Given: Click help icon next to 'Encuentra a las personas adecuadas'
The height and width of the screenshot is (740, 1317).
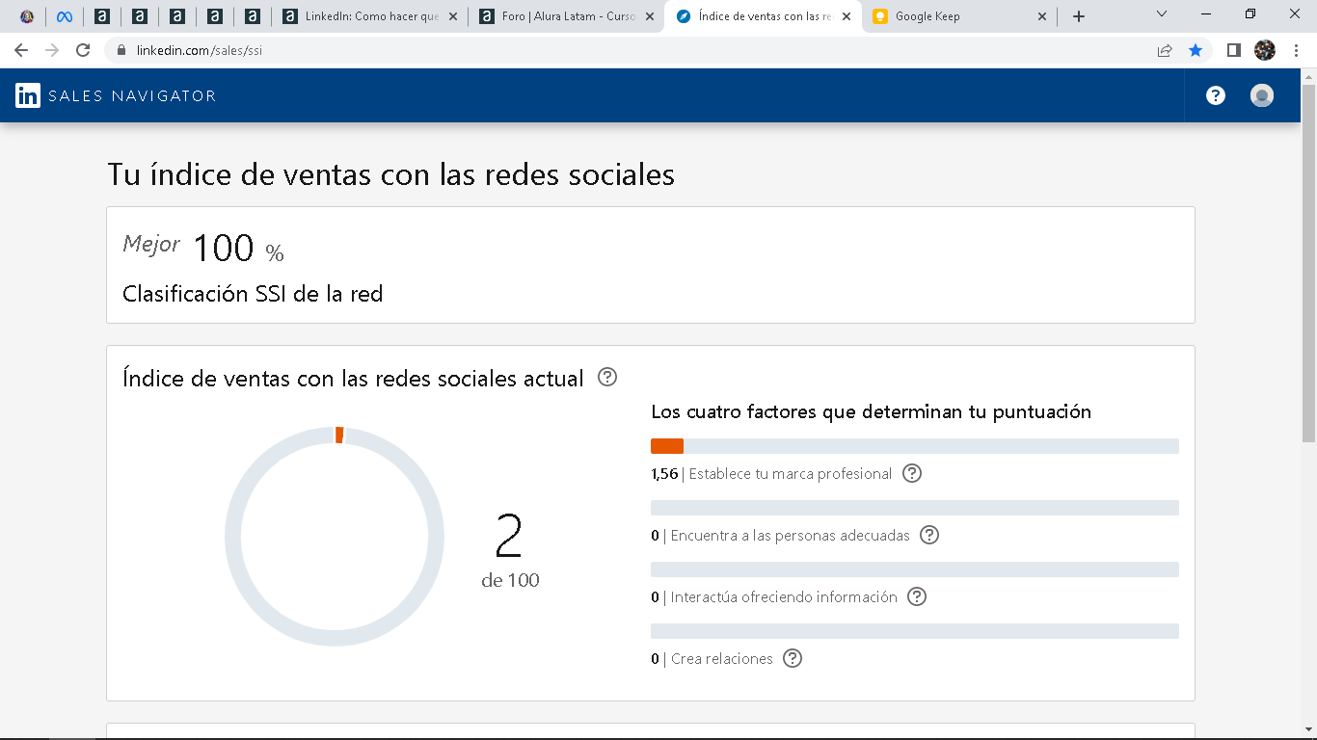Looking at the screenshot, I should (929, 535).
